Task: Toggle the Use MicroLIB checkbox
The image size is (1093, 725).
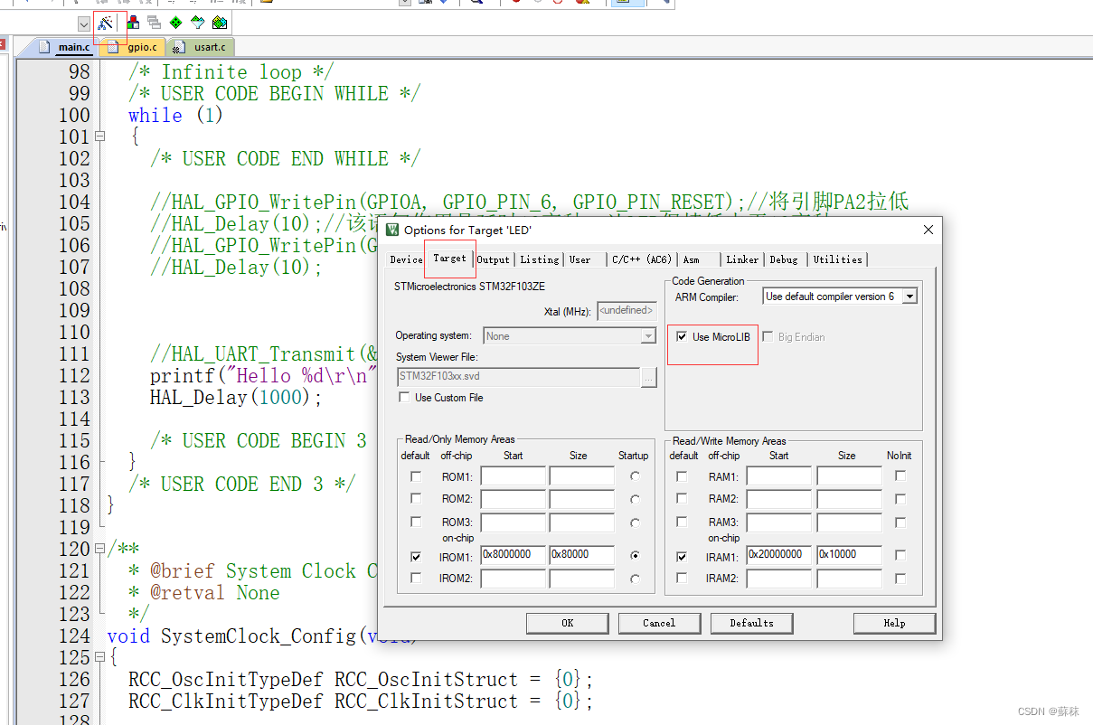Action: 682,337
